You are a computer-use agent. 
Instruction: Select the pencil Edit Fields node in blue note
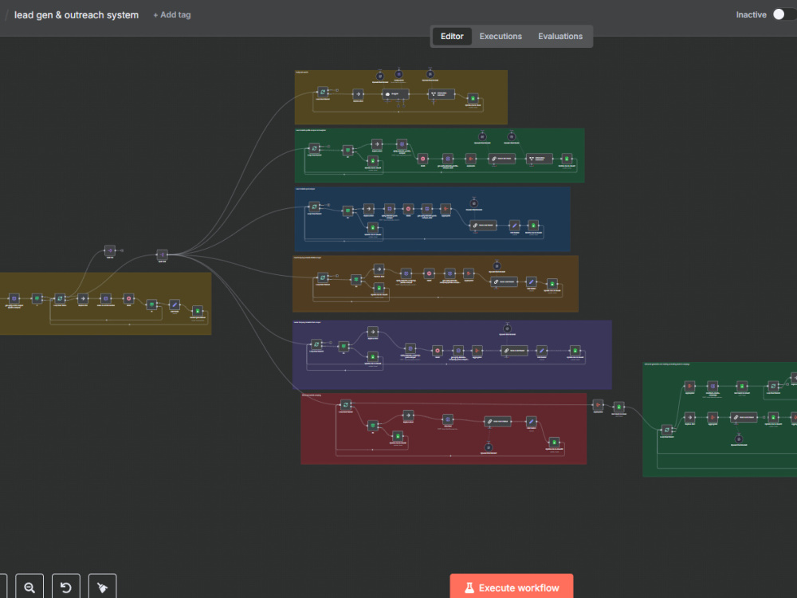[514, 226]
